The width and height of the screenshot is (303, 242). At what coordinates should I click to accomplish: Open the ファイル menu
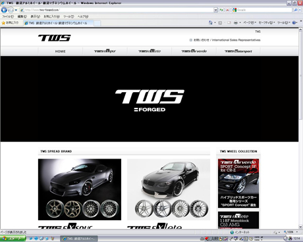click(8, 16)
